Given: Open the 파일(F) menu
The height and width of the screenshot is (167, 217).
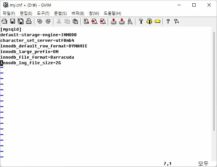Looking at the screenshot, I should coord(9,13).
